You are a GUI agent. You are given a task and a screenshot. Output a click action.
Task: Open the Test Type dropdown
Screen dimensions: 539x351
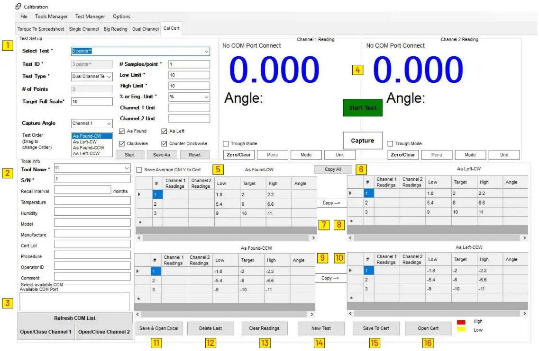tap(109, 77)
